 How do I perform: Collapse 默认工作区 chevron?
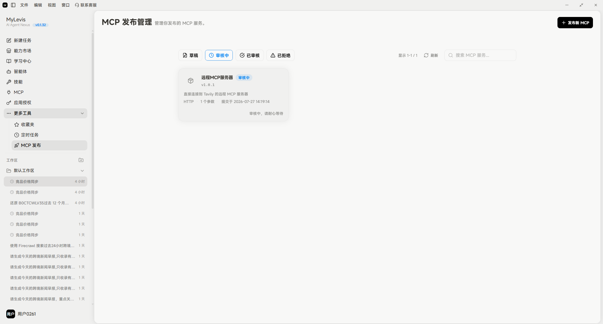coord(82,171)
